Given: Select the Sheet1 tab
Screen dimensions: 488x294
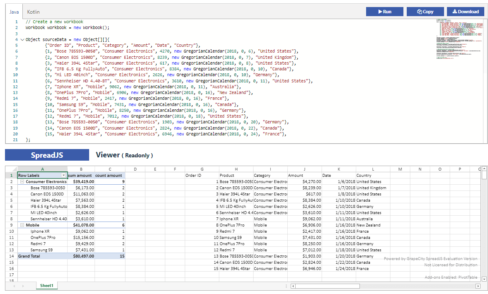Looking at the screenshot, I should (x=47, y=286).
